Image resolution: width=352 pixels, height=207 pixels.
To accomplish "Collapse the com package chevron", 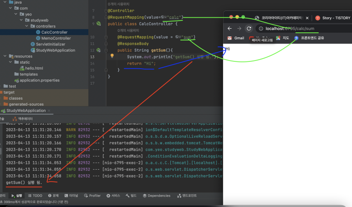I will [10, 8].
